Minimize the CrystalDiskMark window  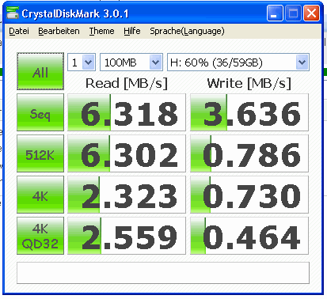click(x=275, y=13)
